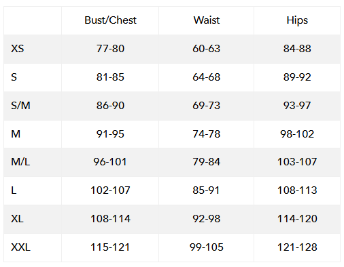Click the Waist column header
This screenshot has width=344, height=267.
[207, 20]
